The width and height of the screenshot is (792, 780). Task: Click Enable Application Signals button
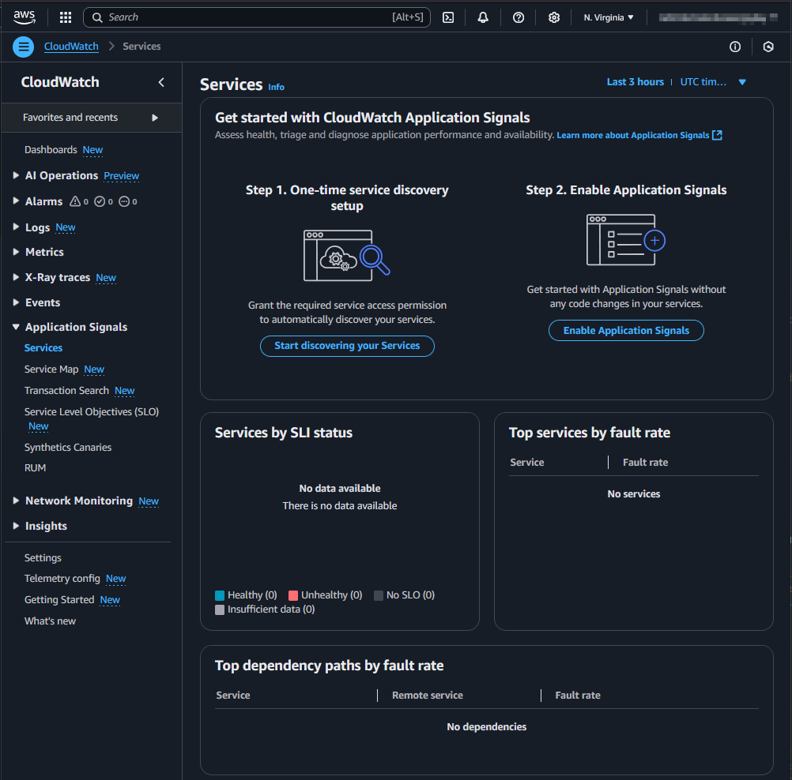click(626, 330)
